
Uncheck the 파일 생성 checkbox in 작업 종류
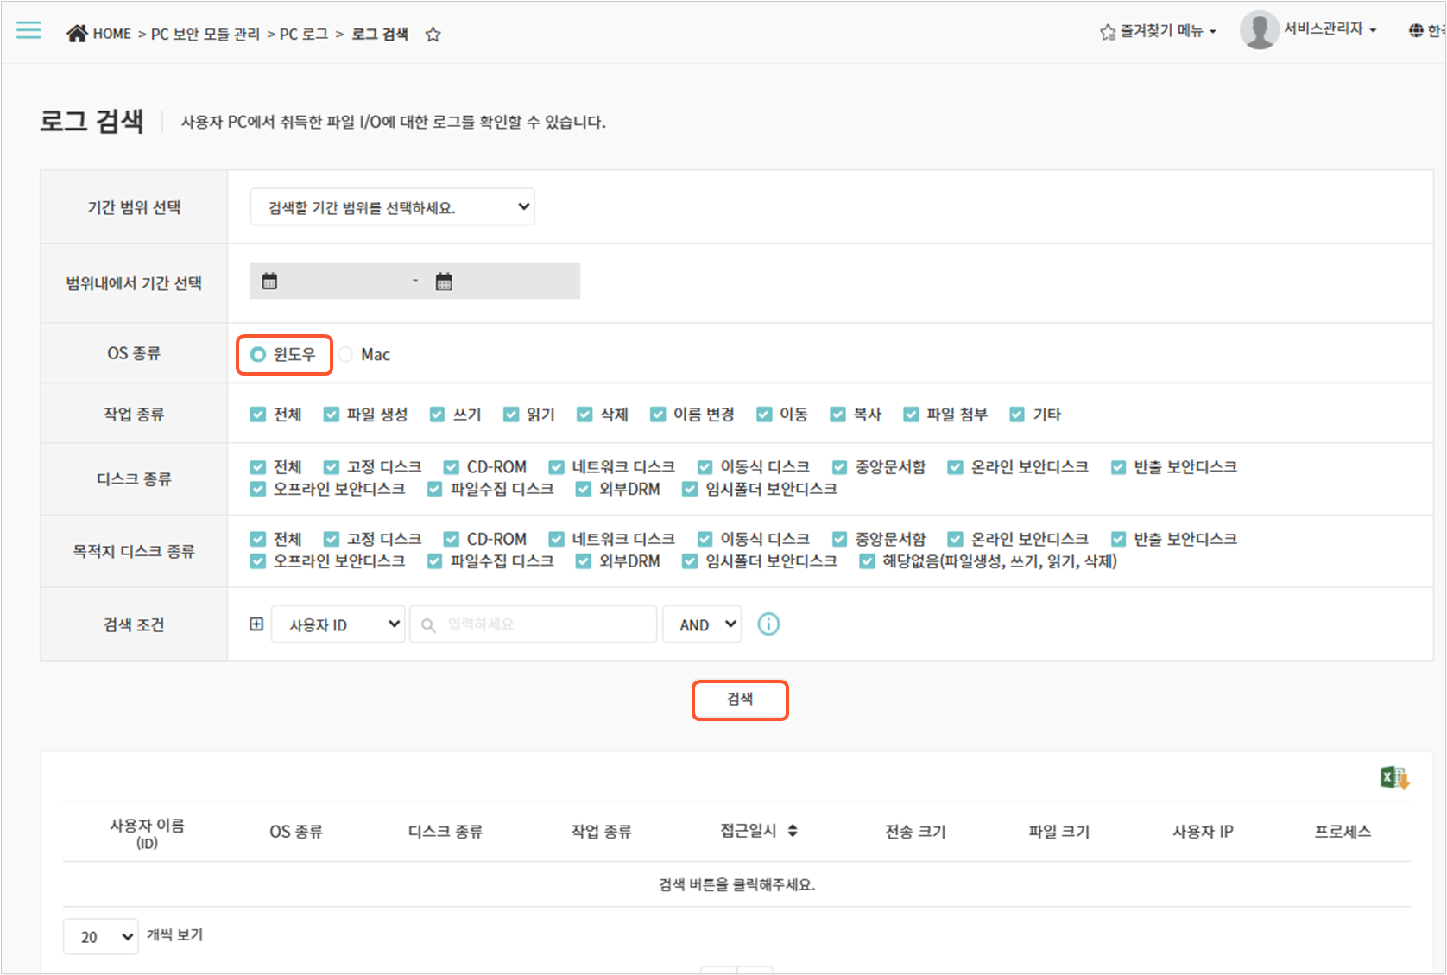coord(332,415)
